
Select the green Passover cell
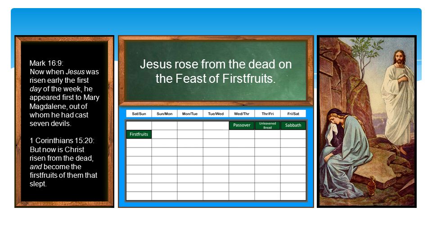point(242,126)
